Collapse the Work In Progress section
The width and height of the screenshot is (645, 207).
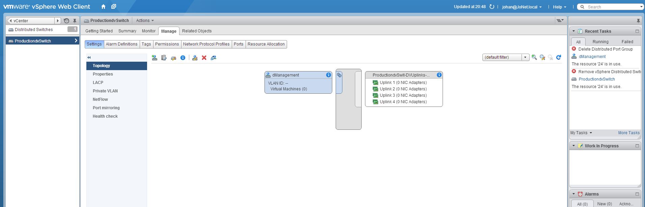click(x=573, y=146)
